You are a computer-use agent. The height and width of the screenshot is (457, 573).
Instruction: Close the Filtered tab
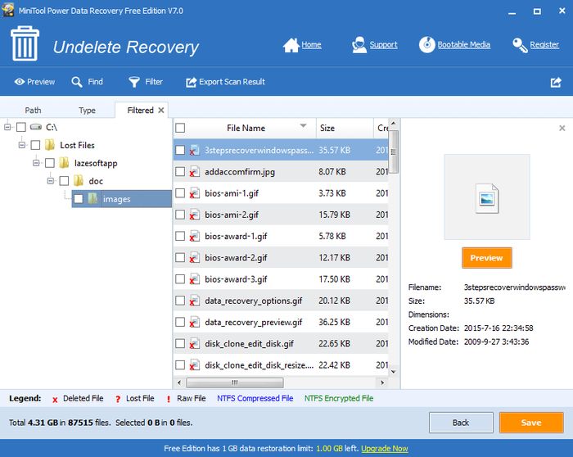(161, 110)
